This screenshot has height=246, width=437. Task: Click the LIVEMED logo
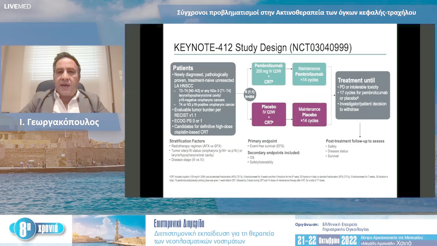pyautogui.click(x=17, y=6)
